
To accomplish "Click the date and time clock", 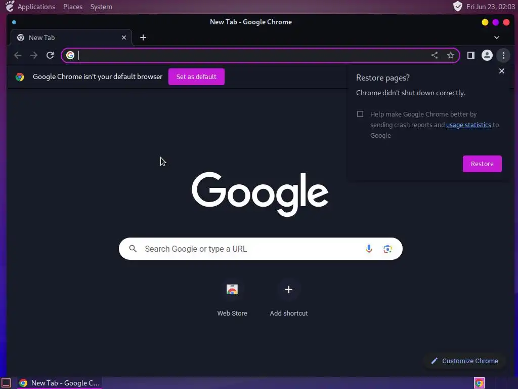I will [490, 7].
